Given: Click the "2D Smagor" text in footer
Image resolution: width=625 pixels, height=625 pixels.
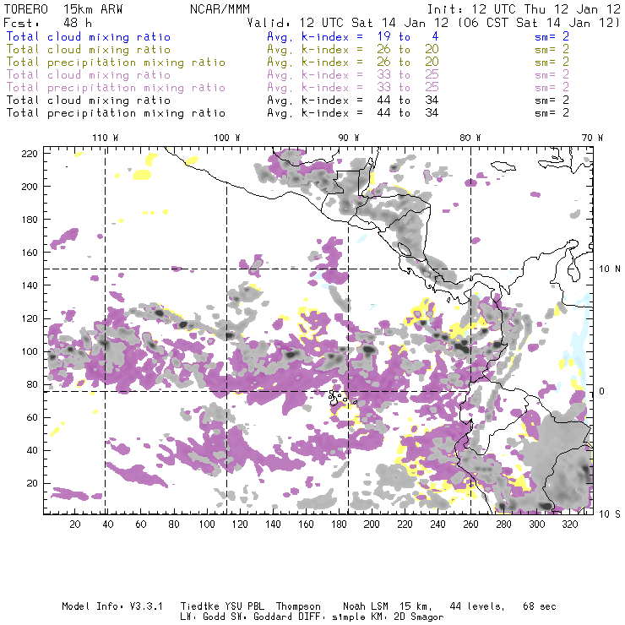Looking at the screenshot, I should [x=419, y=617].
